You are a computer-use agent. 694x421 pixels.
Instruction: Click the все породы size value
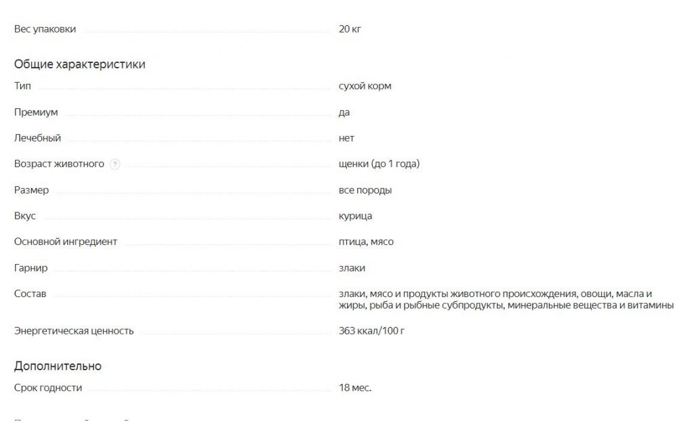(365, 190)
